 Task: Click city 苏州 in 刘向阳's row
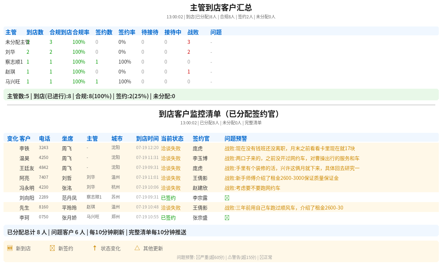(x=116, y=197)
